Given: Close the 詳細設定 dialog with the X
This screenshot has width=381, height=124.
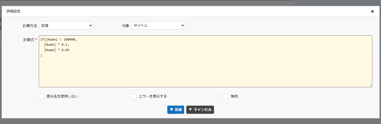Looking at the screenshot, I should pyautogui.click(x=372, y=11).
